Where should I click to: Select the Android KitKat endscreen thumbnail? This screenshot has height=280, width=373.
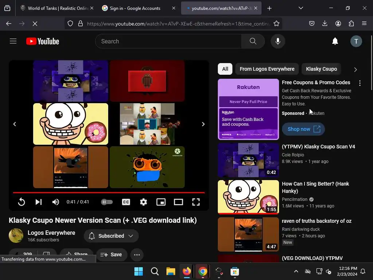click(147, 81)
